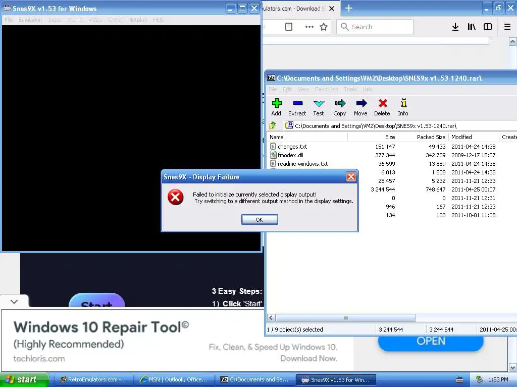517x387 pixels.
Task: Open the File menu in Snes9X
Action: tap(9, 20)
